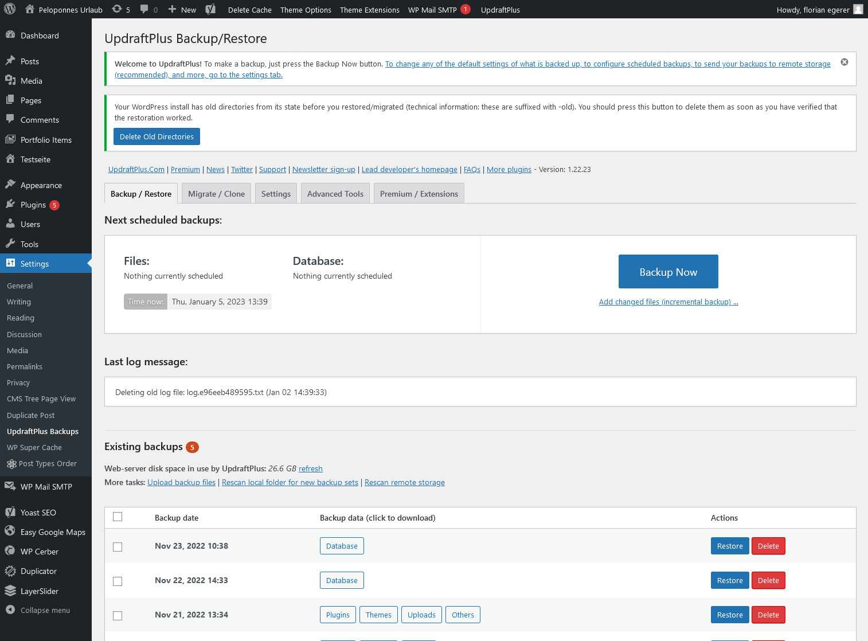
Task: Click the WordPress logo in admin bar
Action: (10, 9)
